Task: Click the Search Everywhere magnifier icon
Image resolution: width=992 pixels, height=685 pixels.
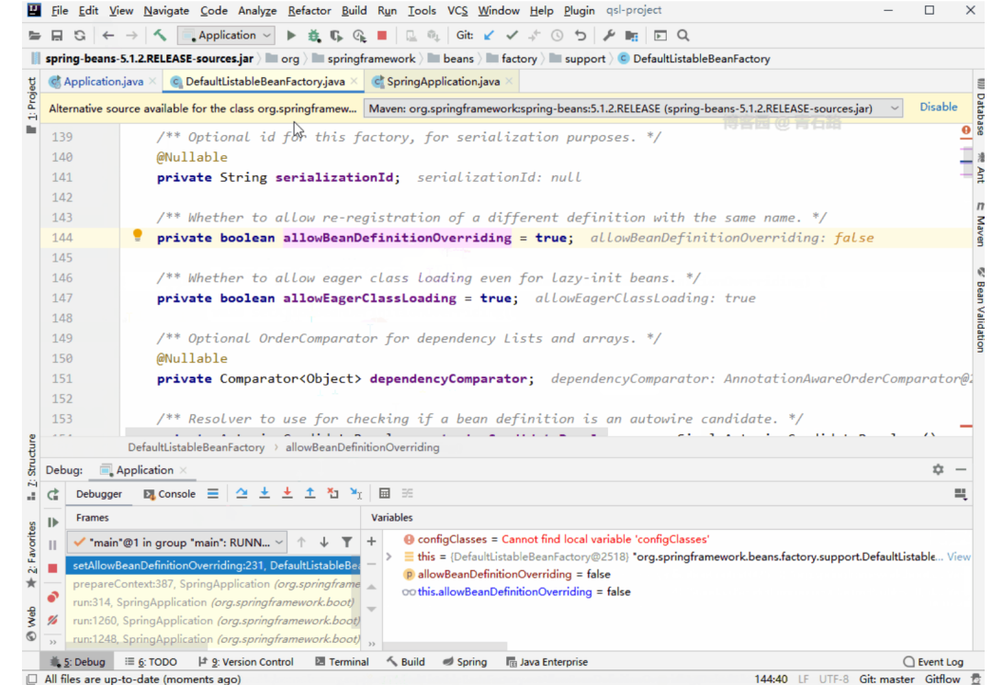Action: pyautogui.click(x=683, y=36)
